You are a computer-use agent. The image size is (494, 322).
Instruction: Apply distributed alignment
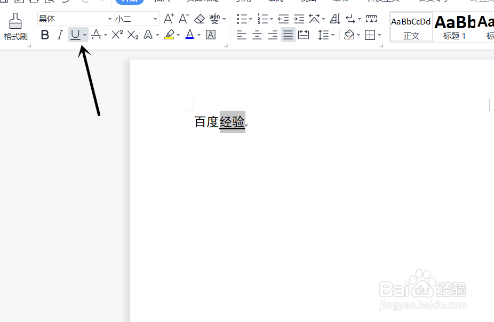(x=304, y=35)
